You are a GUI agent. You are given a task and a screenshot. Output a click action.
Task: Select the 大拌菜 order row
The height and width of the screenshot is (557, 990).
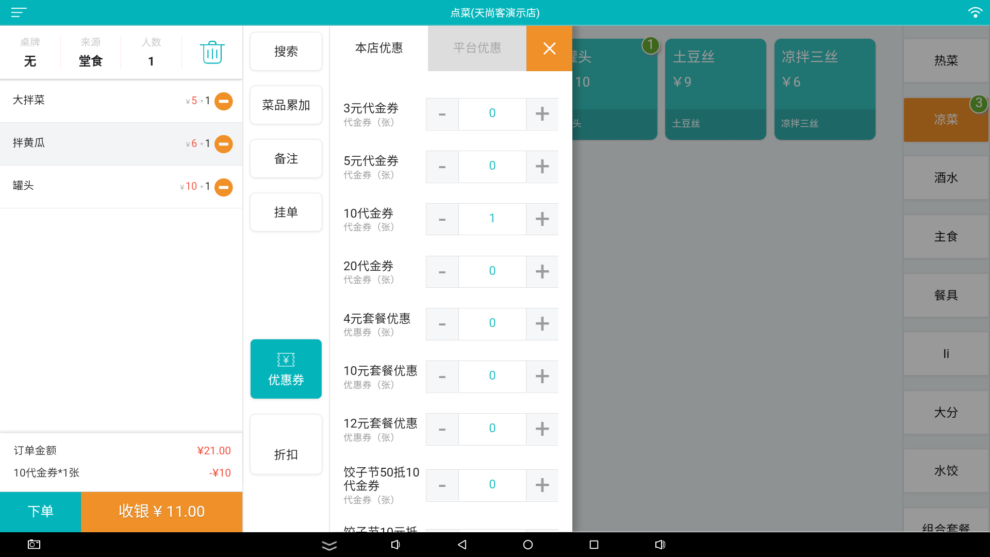click(121, 101)
